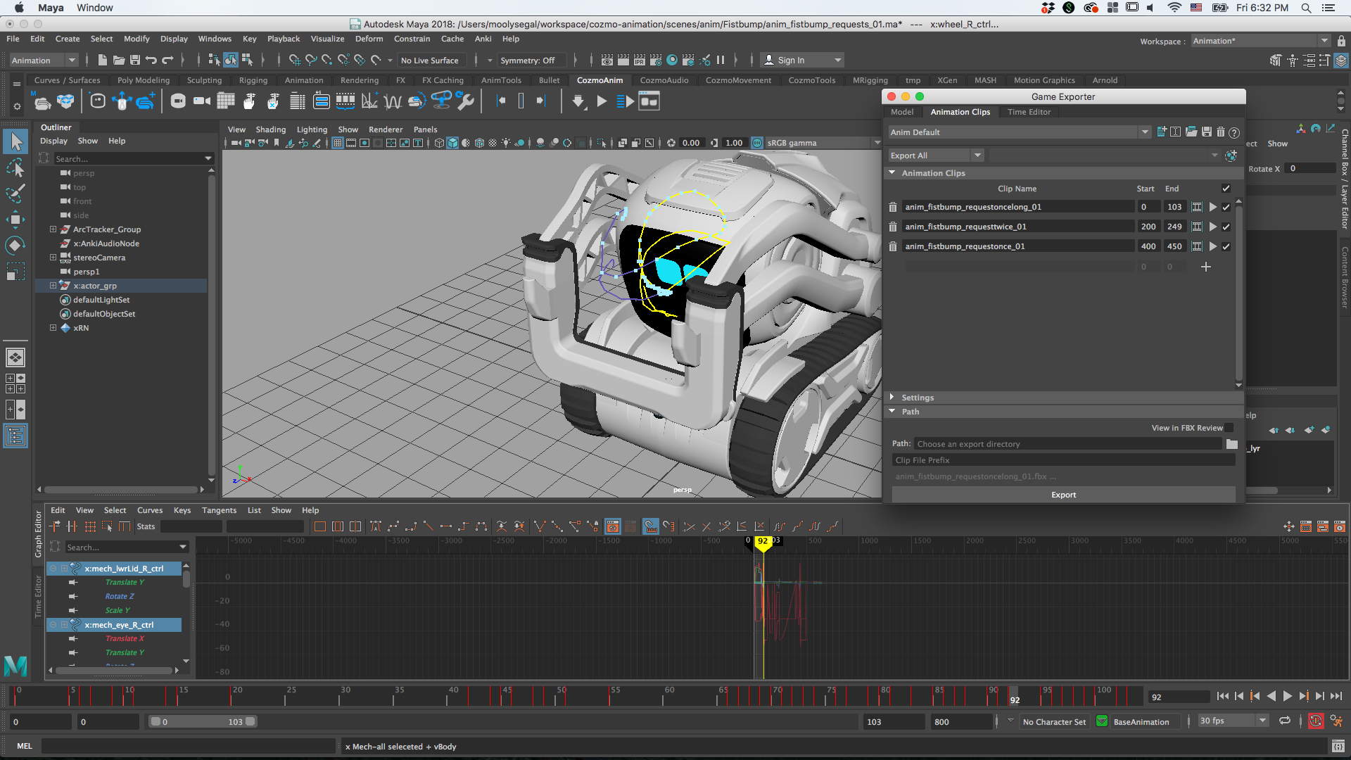Open the Time Editor tab

[1028, 112]
